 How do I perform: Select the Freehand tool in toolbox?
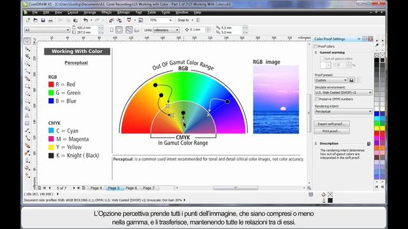(27, 71)
